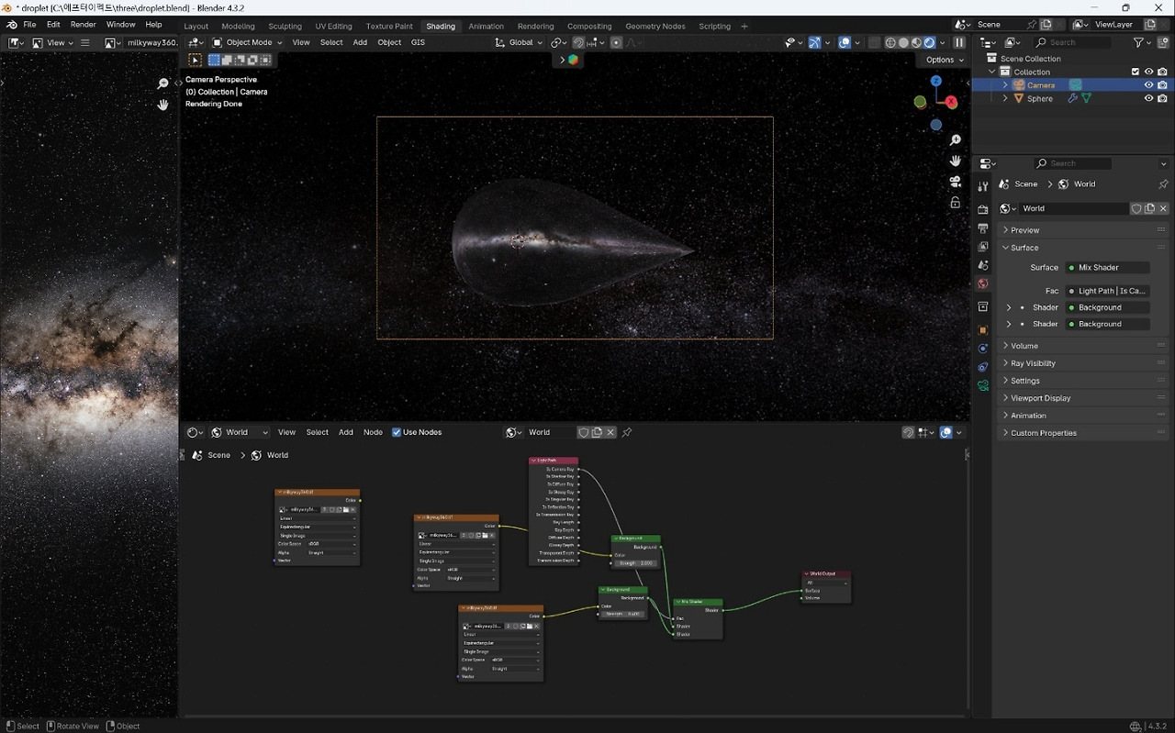Select the pan hand tool in viewport
This screenshot has height=733, width=1175.
[956, 161]
